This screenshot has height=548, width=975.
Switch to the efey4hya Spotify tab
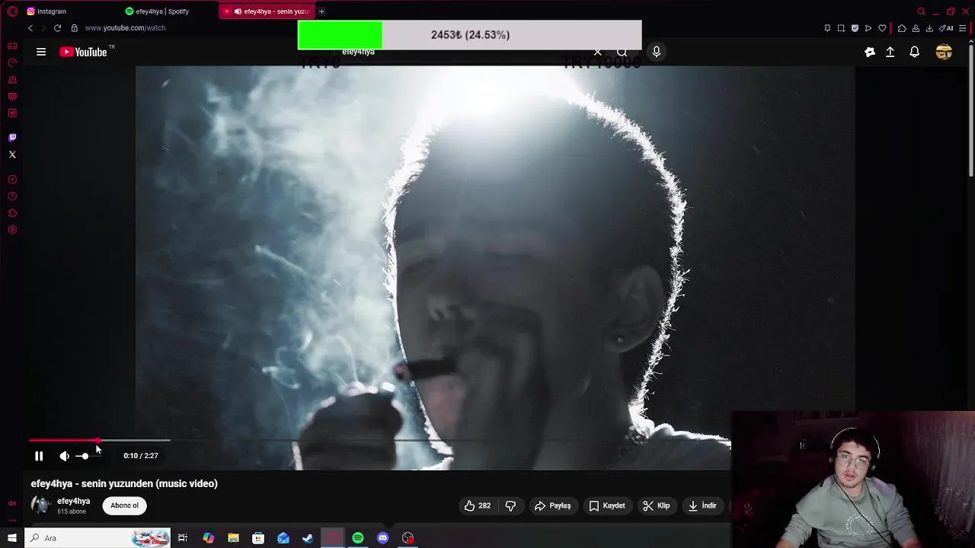(157, 11)
